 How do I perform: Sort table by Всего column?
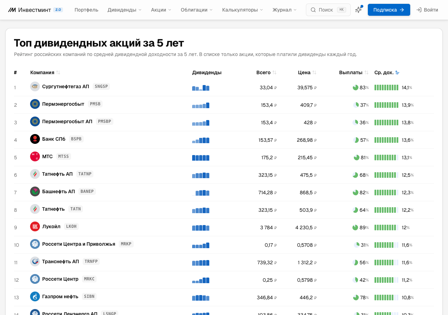click(x=266, y=72)
